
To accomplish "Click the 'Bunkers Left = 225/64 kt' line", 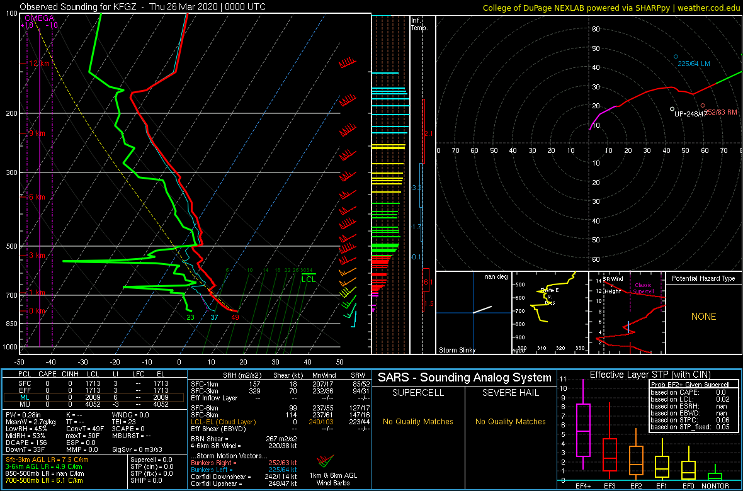I will click(244, 470).
